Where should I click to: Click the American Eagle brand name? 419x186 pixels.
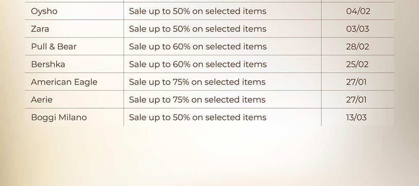64,82
